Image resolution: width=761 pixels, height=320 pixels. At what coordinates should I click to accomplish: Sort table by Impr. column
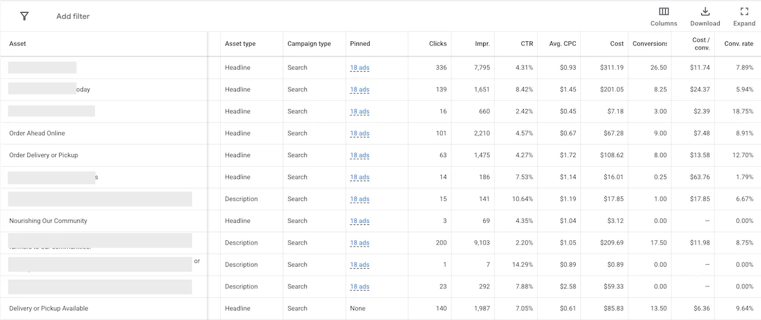click(482, 44)
